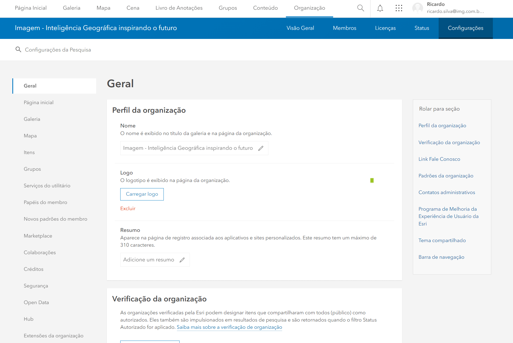Switch to the Membros tab

344,28
